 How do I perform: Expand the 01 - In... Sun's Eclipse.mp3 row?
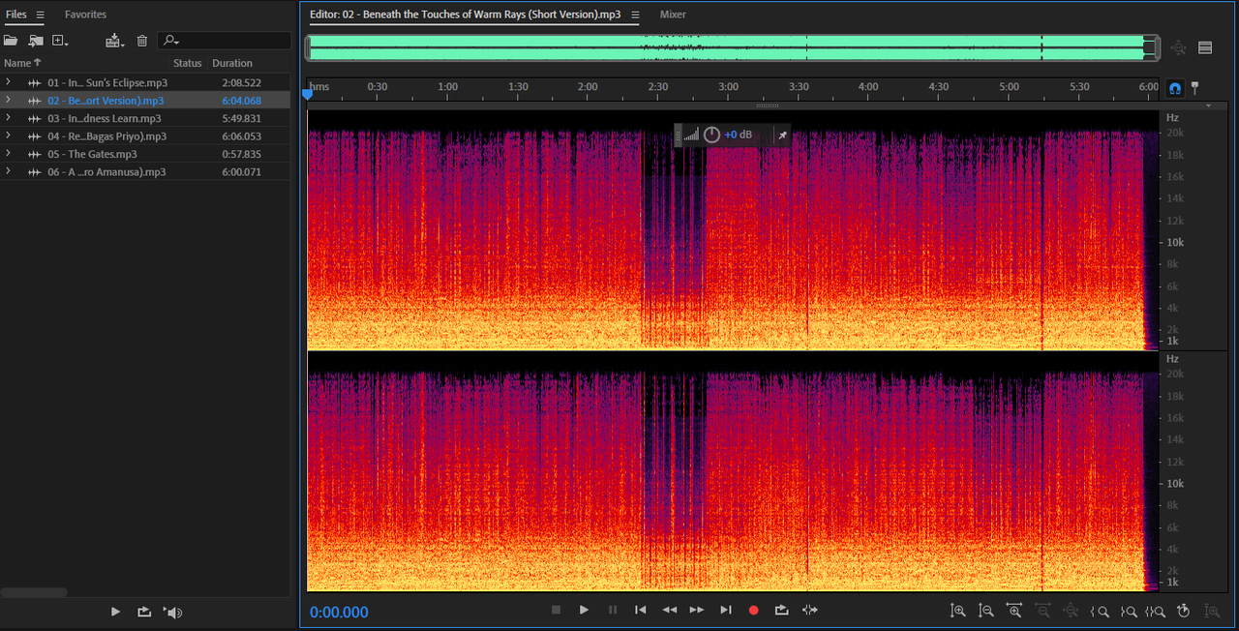pos(8,82)
